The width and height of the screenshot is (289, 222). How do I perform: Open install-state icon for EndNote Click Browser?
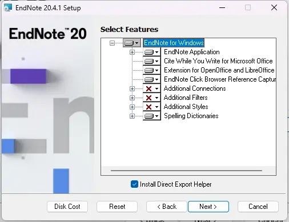click(151, 79)
